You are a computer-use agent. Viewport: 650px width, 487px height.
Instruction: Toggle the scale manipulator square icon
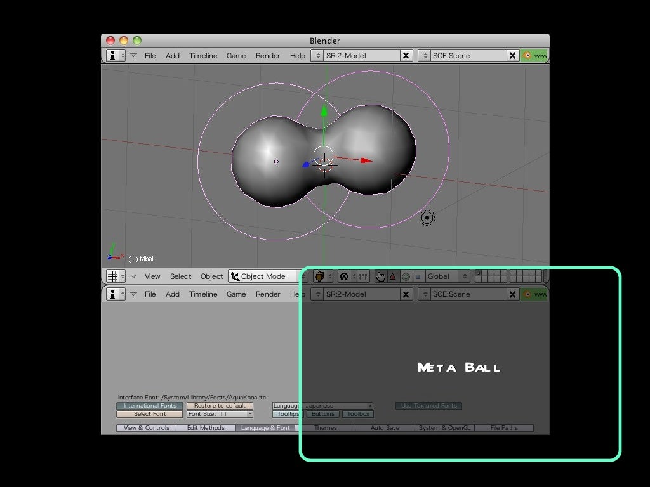(418, 276)
